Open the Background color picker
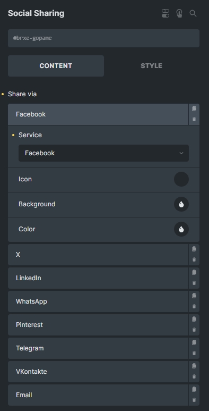Screen dimensions: 209x411 (181, 204)
